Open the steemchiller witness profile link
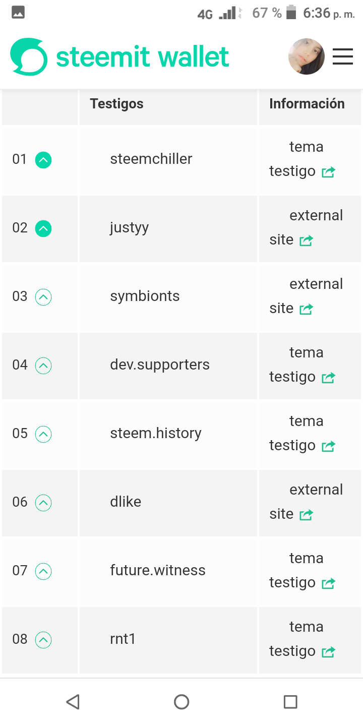 pyautogui.click(x=151, y=159)
